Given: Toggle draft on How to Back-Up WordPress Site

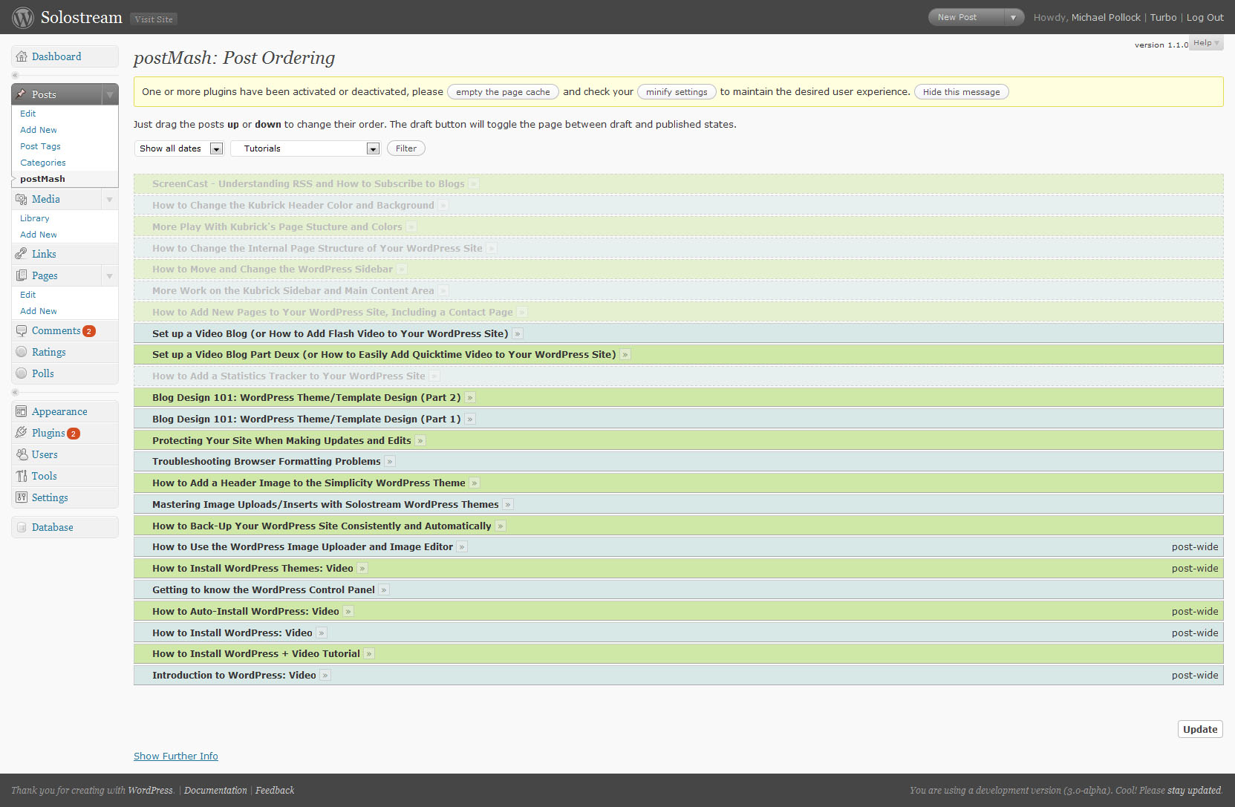Looking at the screenshot, I should [501, 526].
